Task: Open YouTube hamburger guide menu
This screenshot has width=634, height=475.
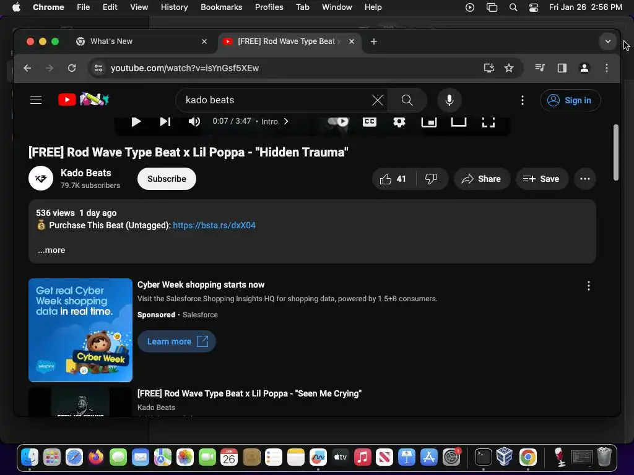Action: pos(36,100)
